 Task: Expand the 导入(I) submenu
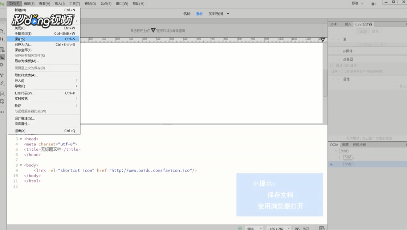(43, 81)
